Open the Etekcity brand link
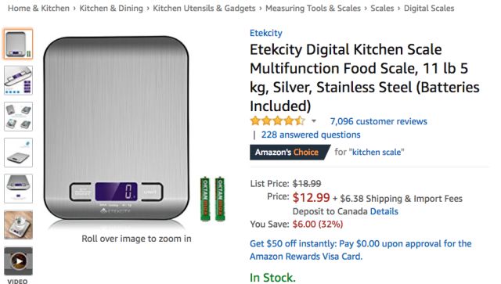Image resolution: width=501 pixels, height=284 pixels. (x=266, y=33)
